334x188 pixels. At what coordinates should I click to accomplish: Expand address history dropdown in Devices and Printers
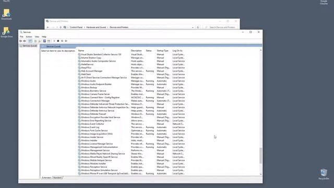point(193,27)
